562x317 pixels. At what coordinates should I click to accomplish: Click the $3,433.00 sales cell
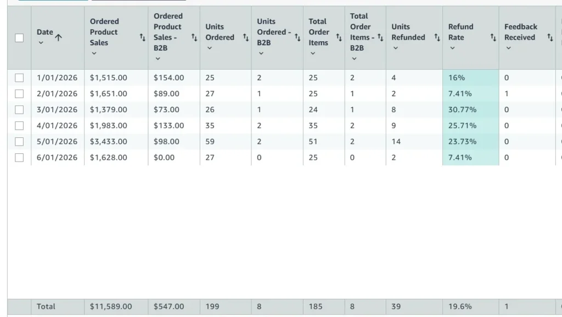[116, 142]
